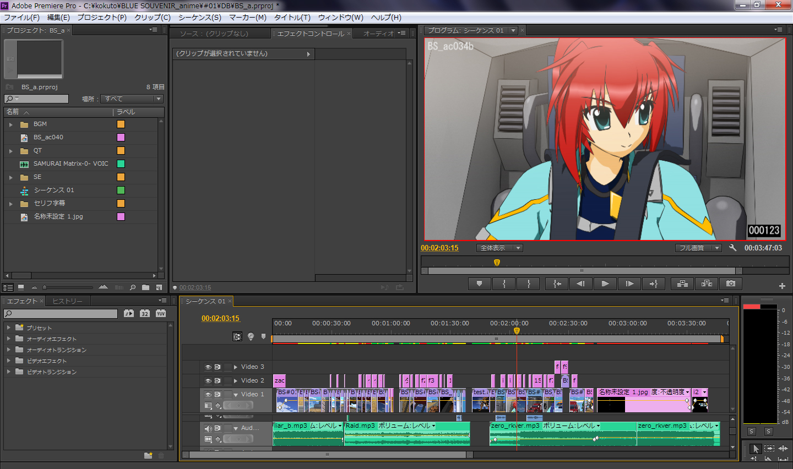The width and height of the screenshot is (793, 469).
Task: Click the green label swatch for シーケンス 01
Action: point(121,190)
